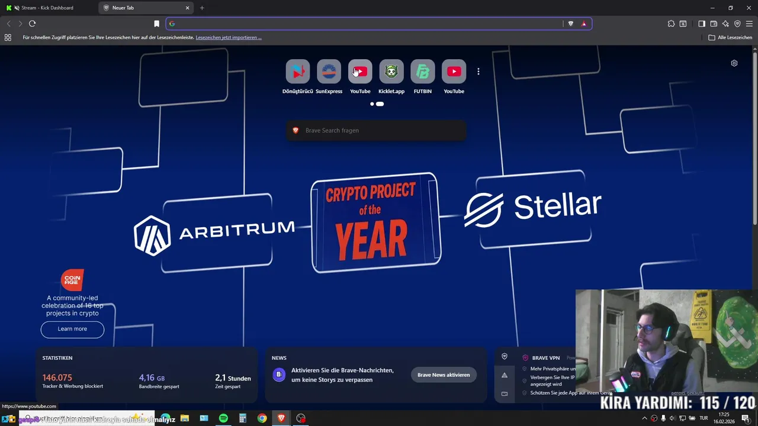The height and width of the screenshot is (426, 758).
Task: Open a new tab with plus button
Action: 202,8
